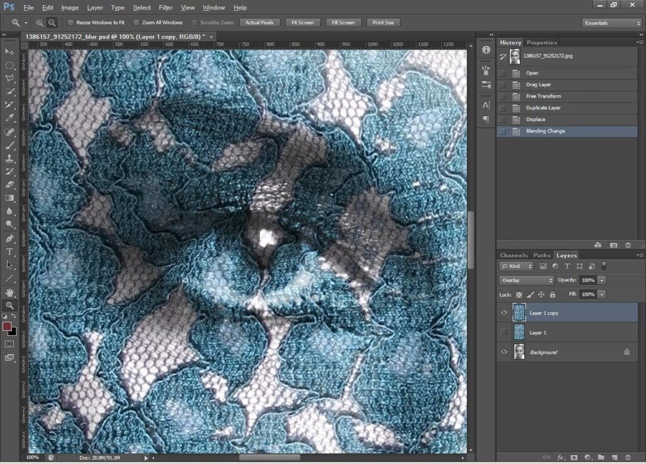Select the Horizontal Type tool
The height and width of the screenshot is (464, 646).
(9, 252)
